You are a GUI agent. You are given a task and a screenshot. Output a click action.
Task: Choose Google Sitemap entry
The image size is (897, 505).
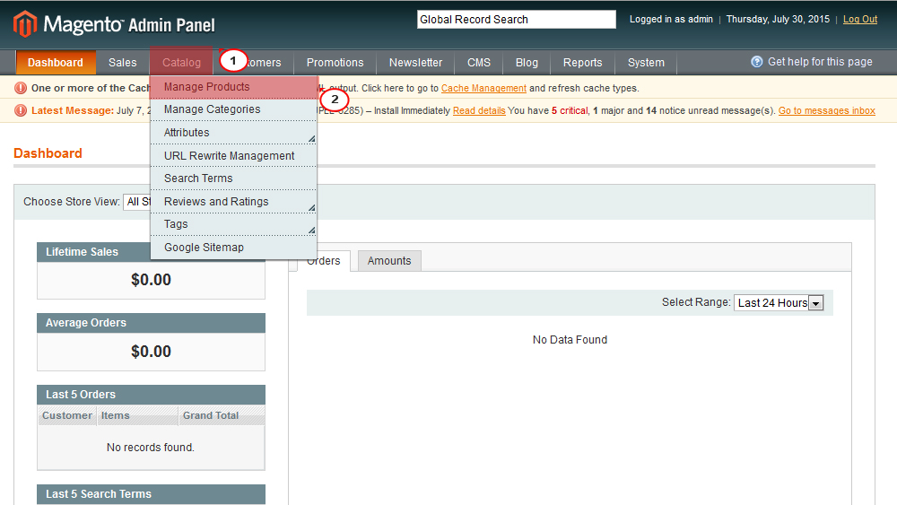[x=233, y=248]
